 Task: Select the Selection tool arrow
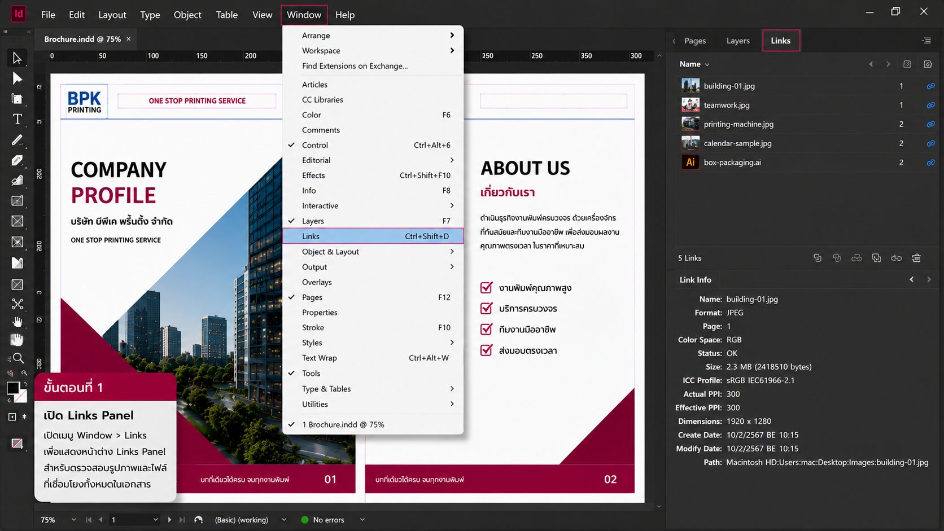coord(17,58)
